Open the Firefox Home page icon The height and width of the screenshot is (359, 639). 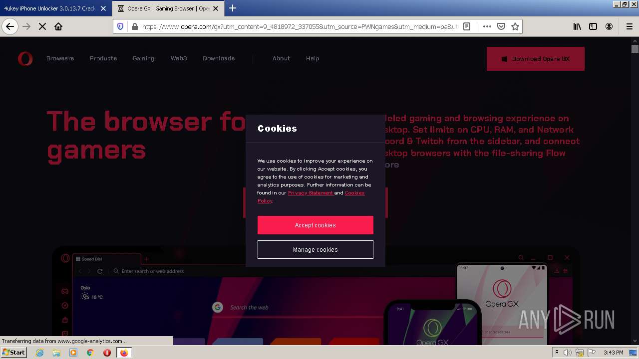(58, 26)
